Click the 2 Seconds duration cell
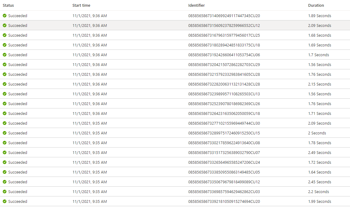 317,133
